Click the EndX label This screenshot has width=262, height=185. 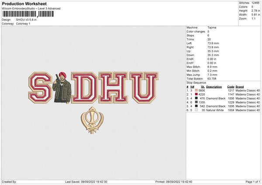(190, 59)
